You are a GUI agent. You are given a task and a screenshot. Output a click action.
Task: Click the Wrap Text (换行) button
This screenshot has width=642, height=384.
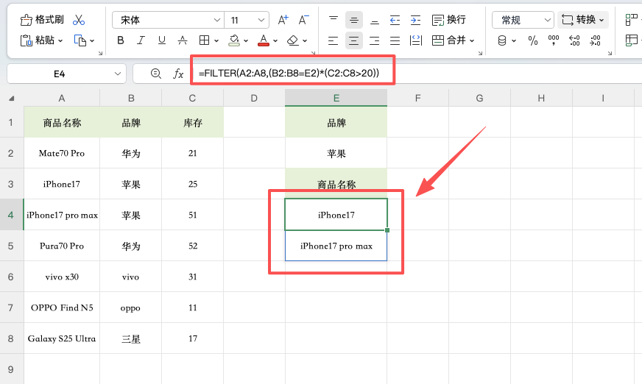[x=449, y=20]
